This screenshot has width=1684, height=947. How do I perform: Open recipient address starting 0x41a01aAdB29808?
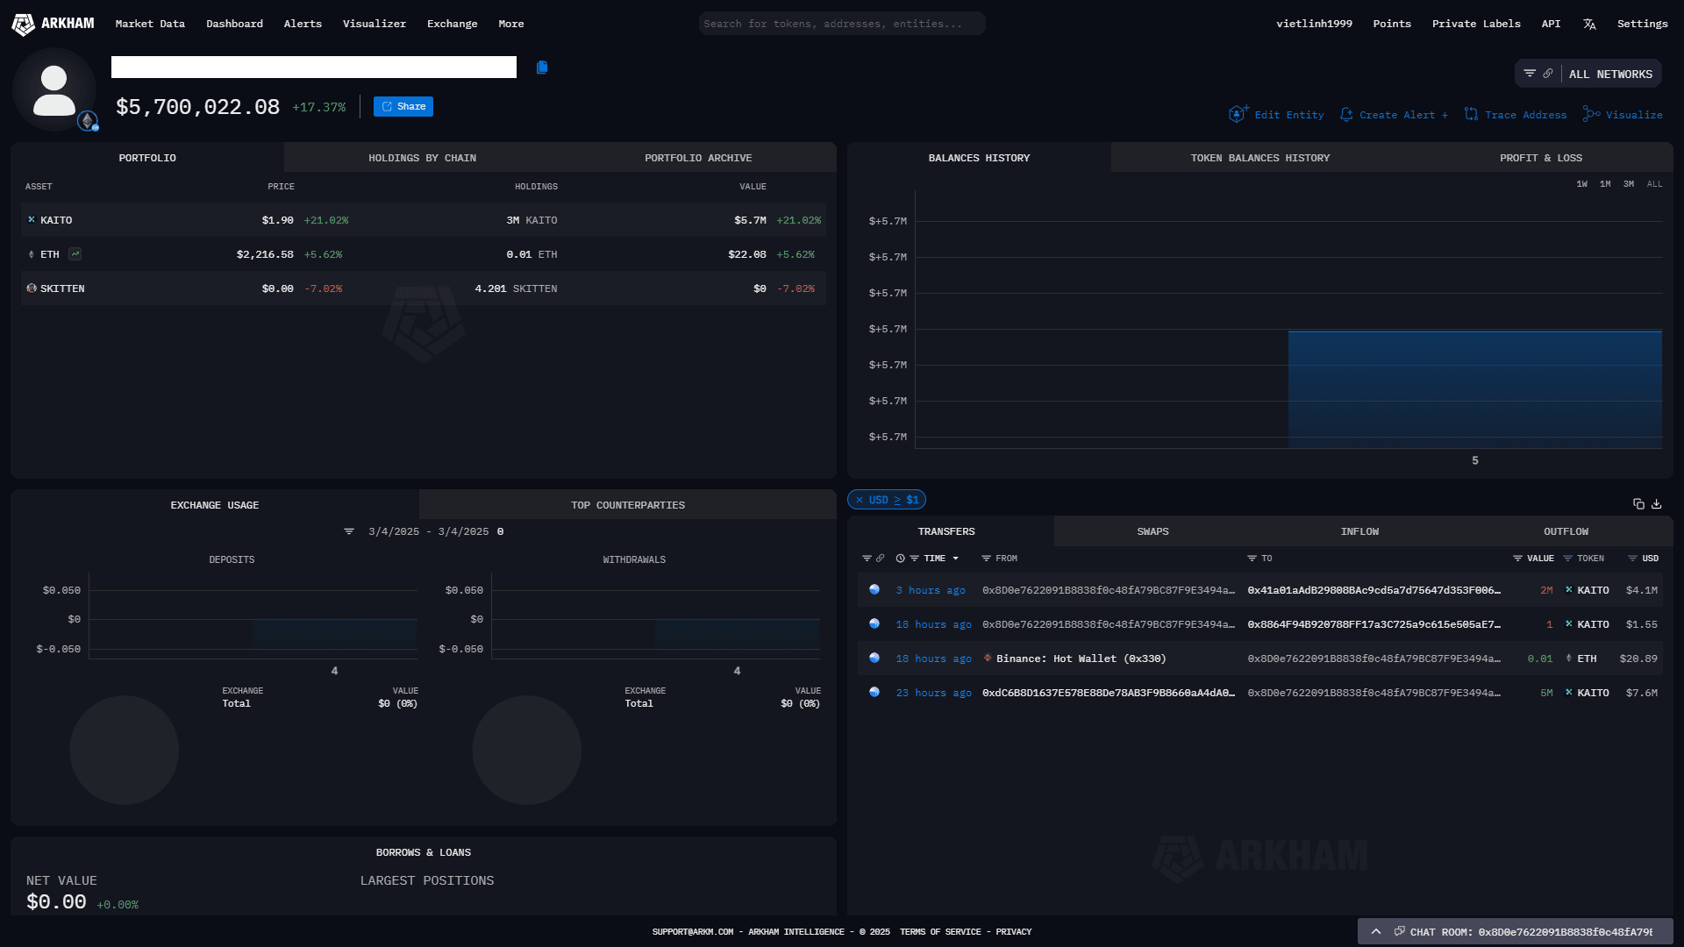[1374, 590]
